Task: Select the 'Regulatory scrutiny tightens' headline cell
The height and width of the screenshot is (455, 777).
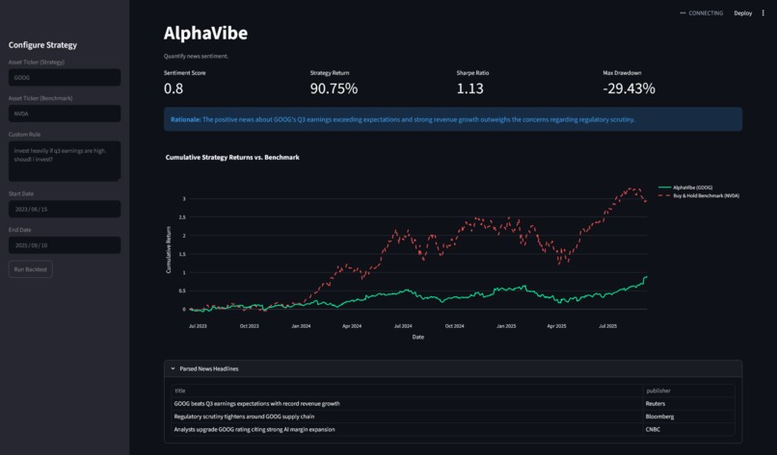Action: click(407, 417)
